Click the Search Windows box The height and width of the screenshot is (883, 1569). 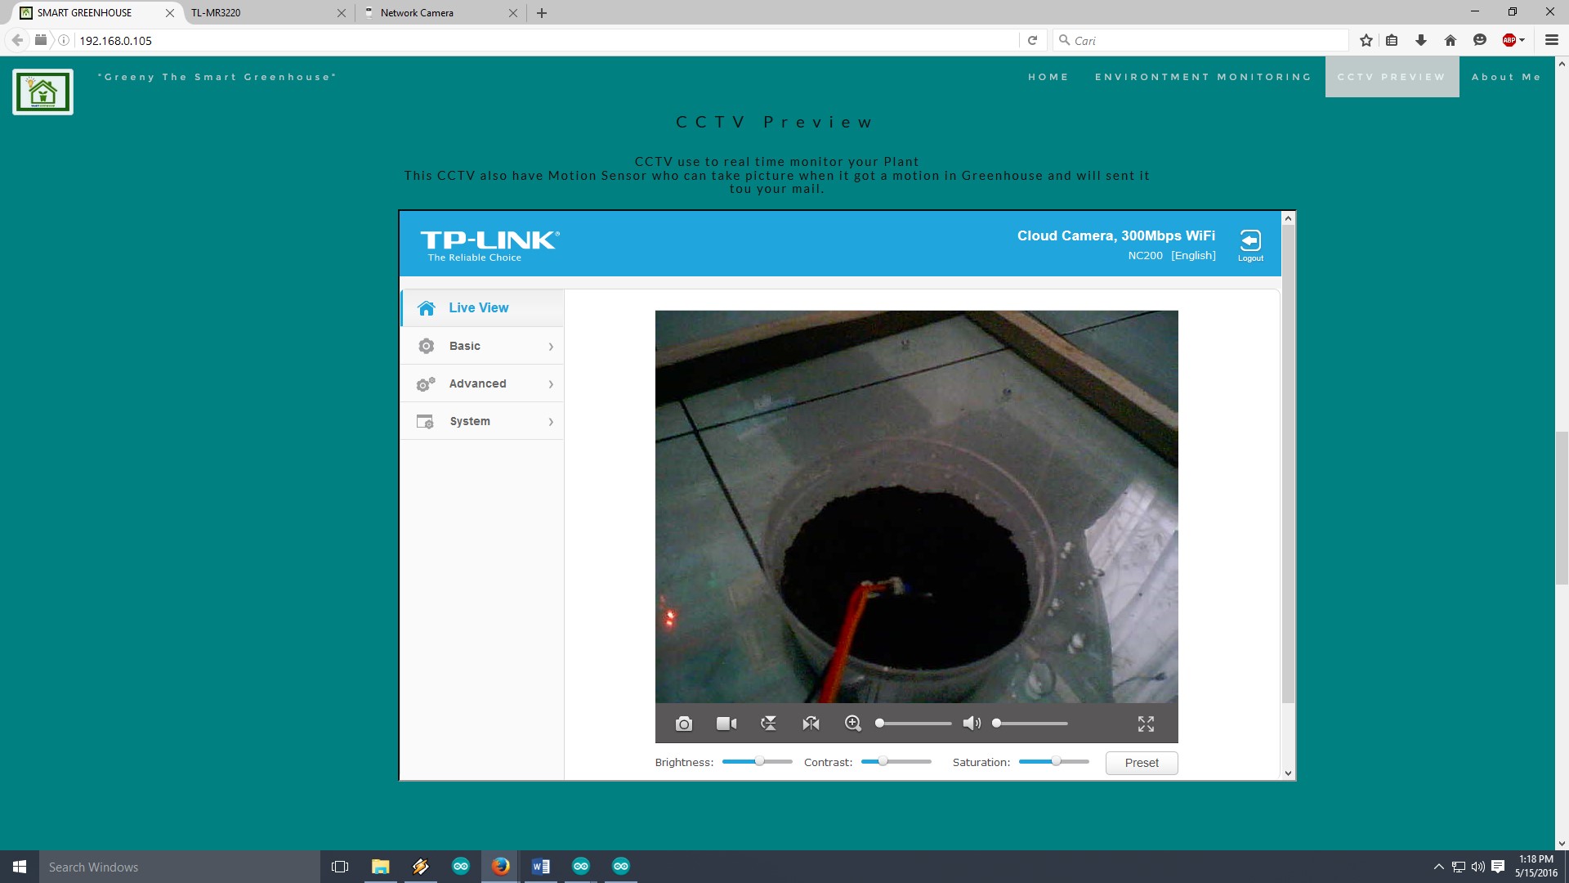click(180, 867)
